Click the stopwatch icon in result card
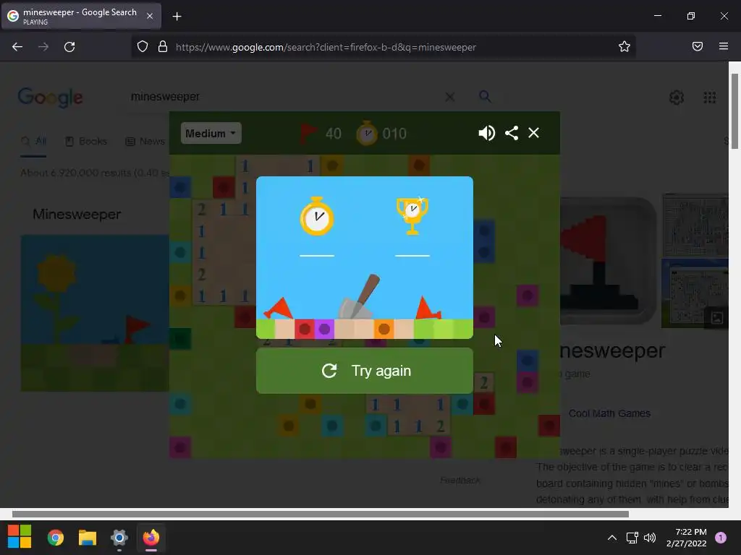This screenshot has width=741, height=555. pos(317,217)
